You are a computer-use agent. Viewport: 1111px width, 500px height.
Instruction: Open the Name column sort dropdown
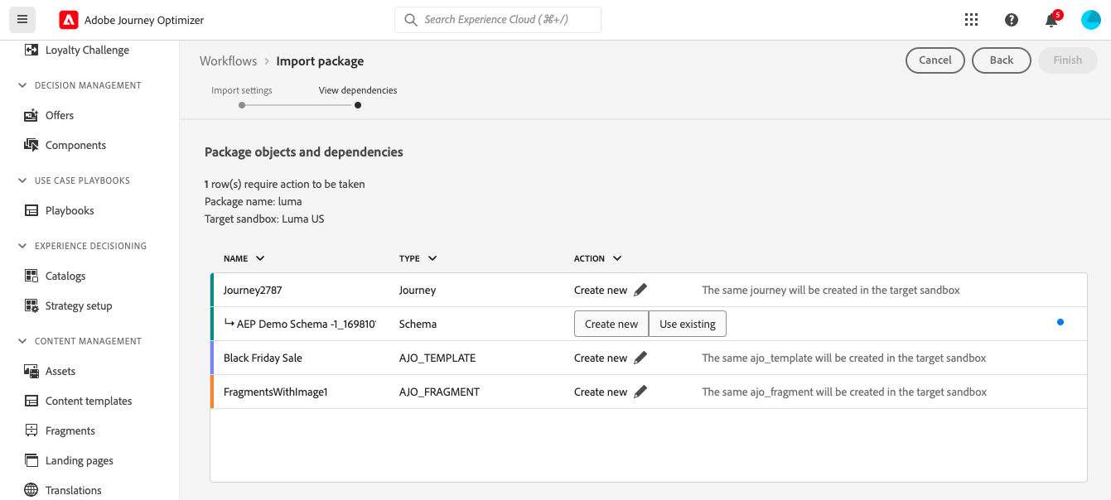click(x=260, y=258)
